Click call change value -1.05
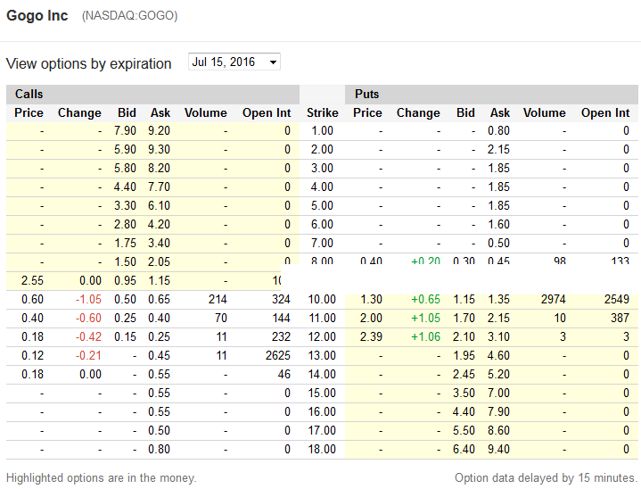The image size is (641, 489). tap(88, 299)
